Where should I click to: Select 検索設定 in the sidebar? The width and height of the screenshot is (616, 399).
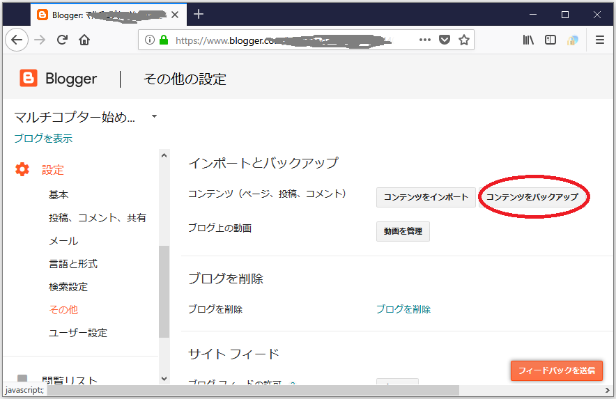(x=68, y=287)
